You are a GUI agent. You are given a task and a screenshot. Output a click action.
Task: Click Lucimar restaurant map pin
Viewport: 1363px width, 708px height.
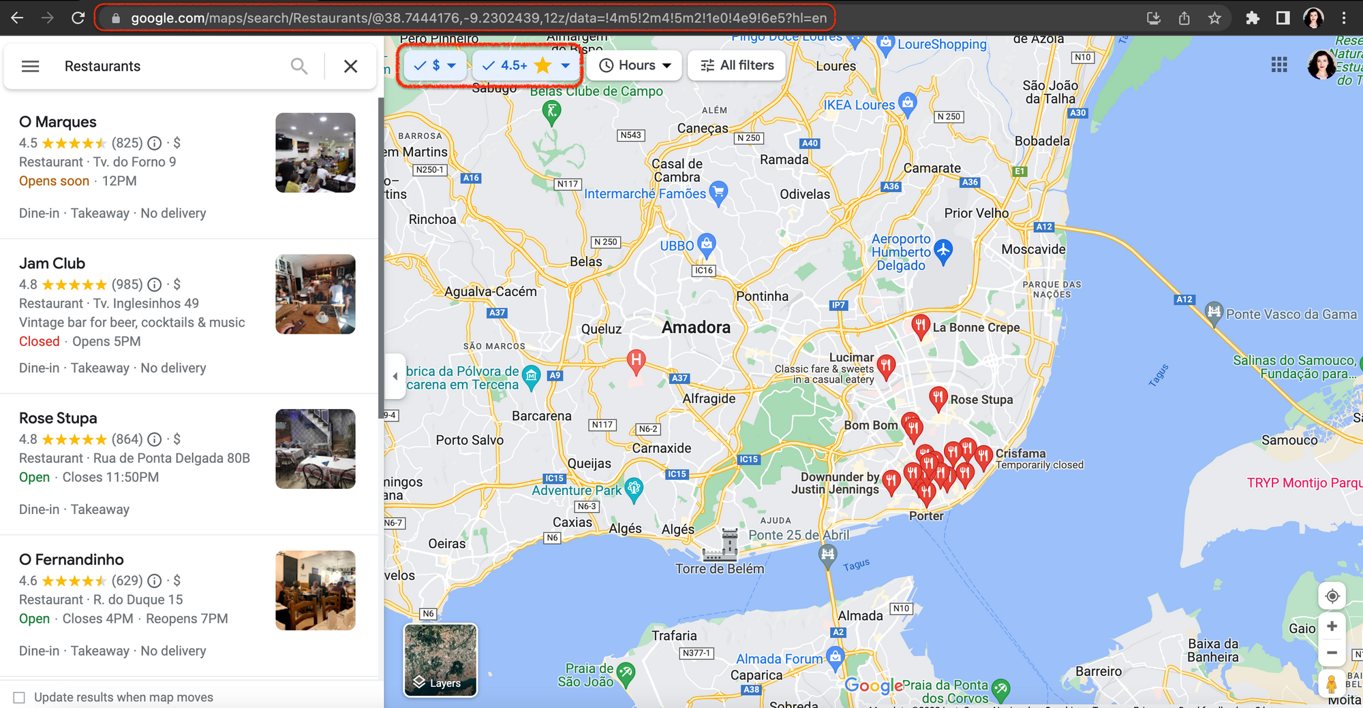(886, 366)
